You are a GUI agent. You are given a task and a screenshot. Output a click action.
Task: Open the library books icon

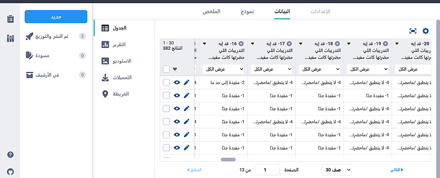[11, 38]
